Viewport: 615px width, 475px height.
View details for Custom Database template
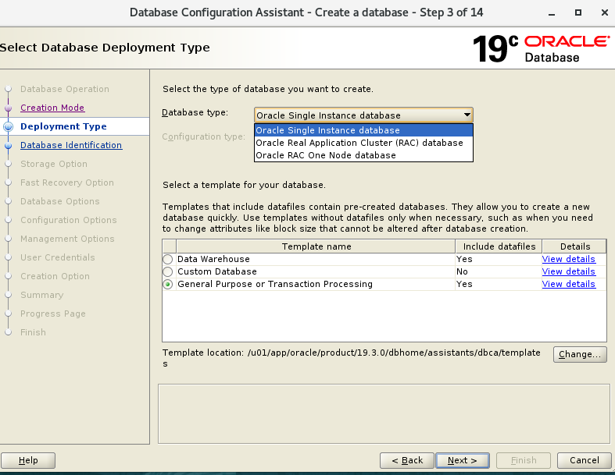tap(569, 271)
